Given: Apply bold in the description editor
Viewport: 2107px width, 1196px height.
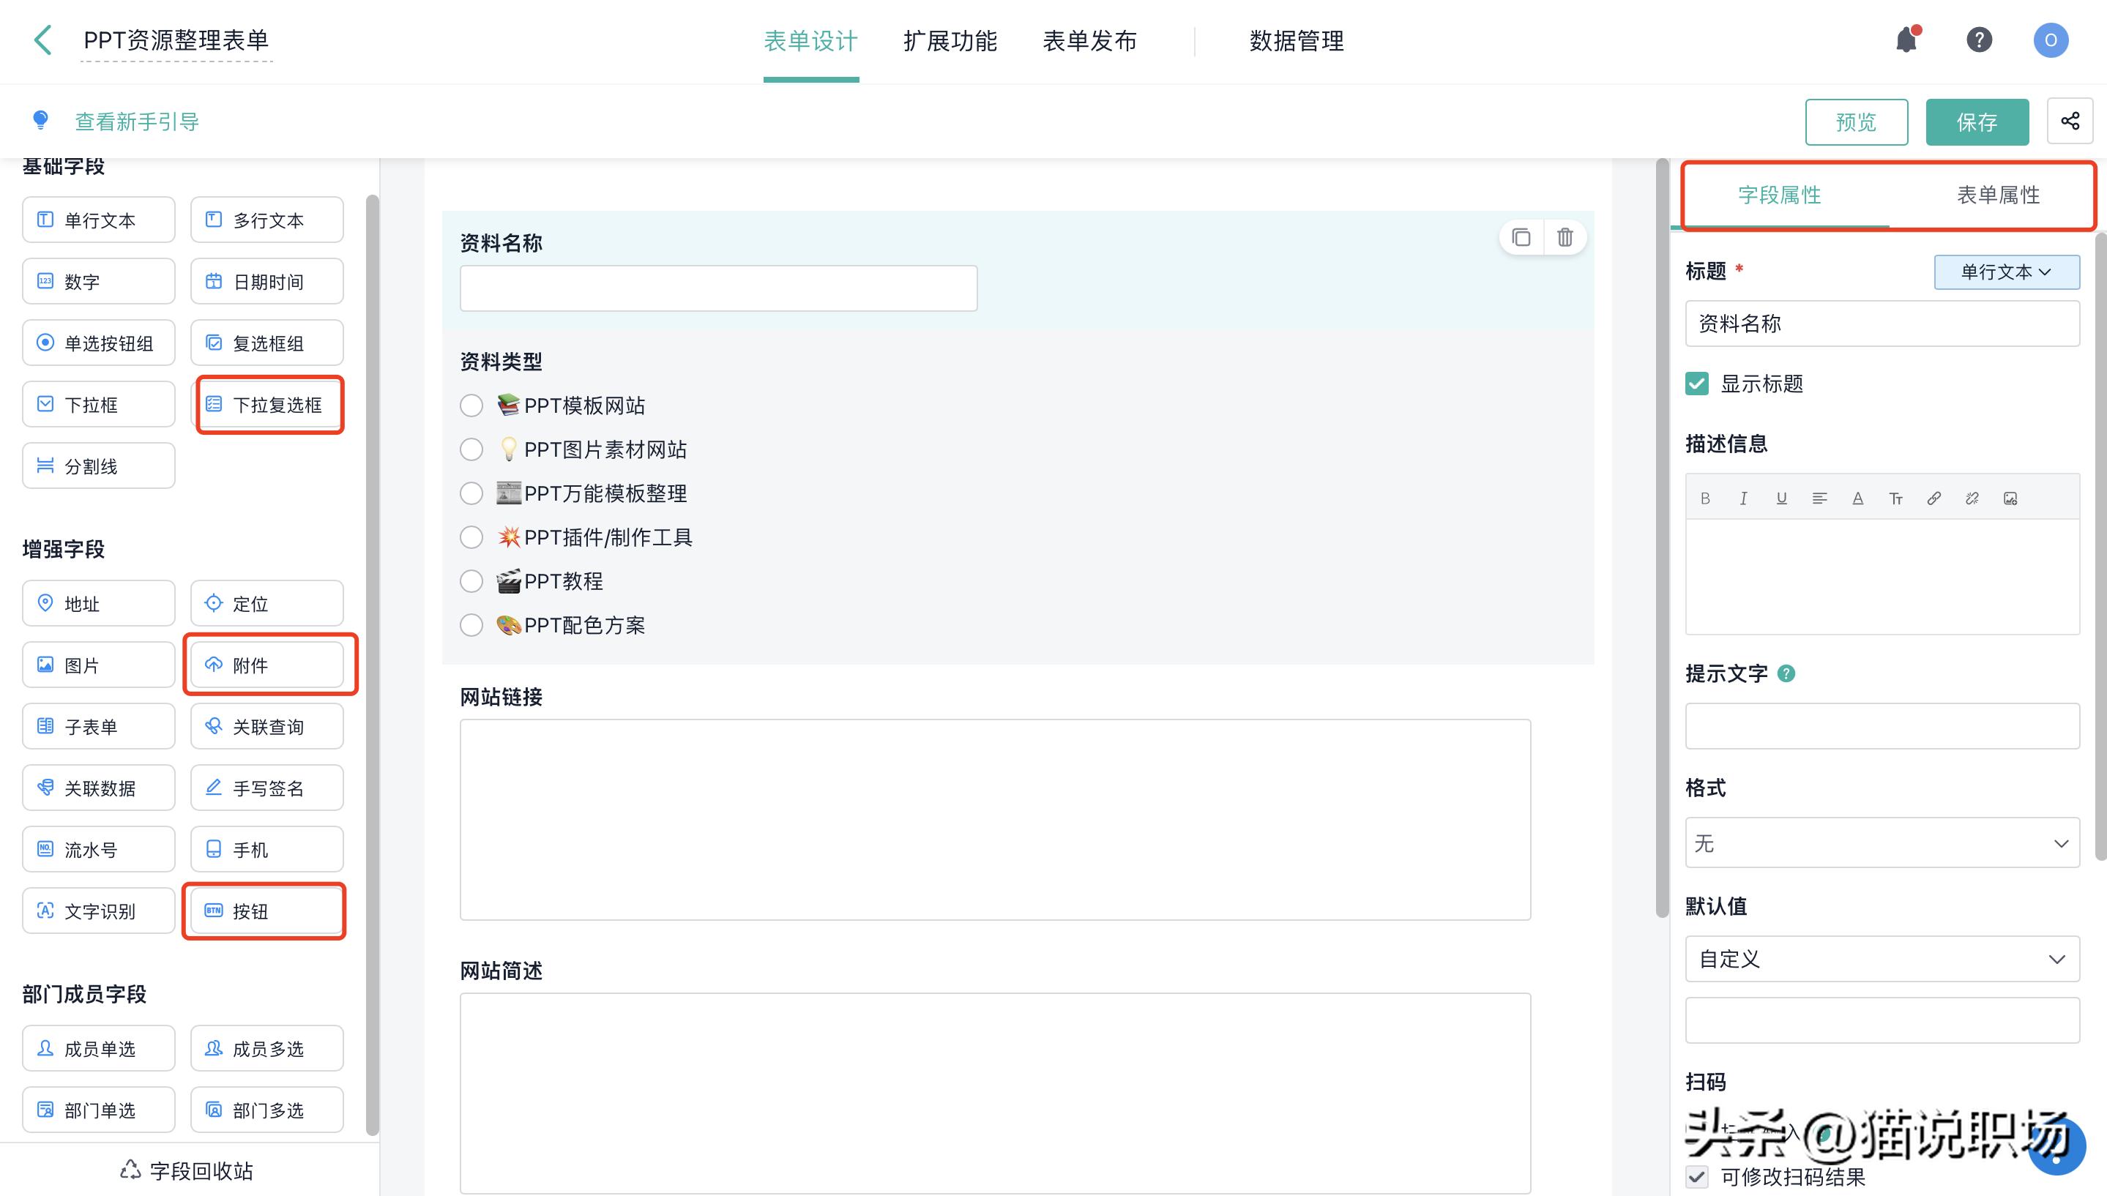Looking at the screenshot, I should (x=1705, y=498).
